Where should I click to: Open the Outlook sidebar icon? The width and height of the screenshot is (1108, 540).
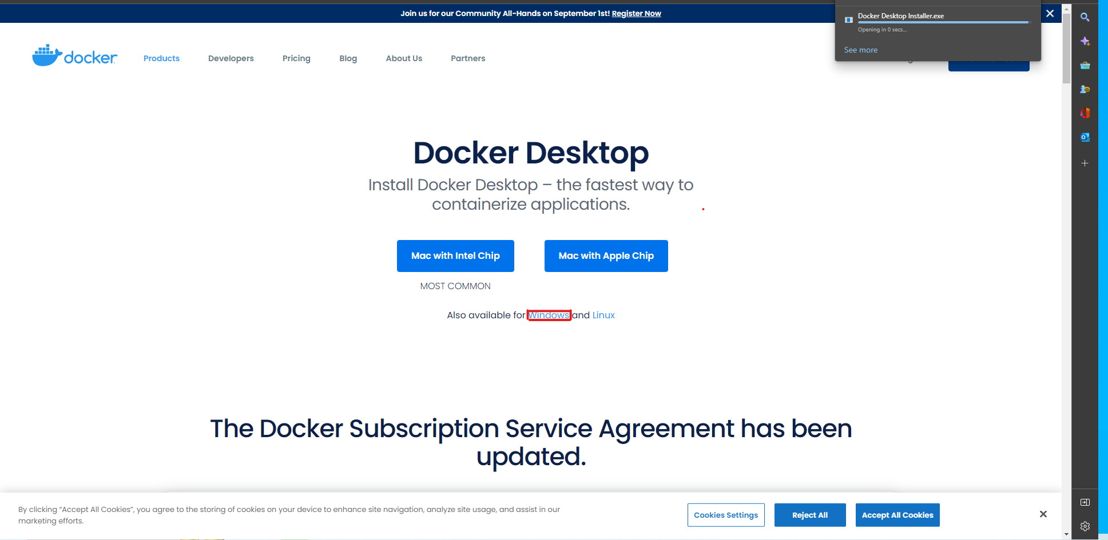[1085, 137]
